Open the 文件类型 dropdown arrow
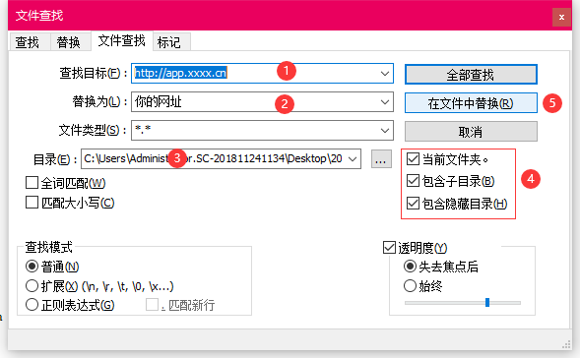This screenshot has width=580, height=358. (x=385, y=130)
